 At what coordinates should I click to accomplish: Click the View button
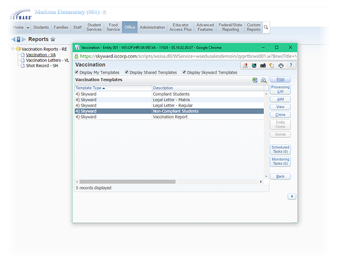pyautogui.click(x=280, y=107)
